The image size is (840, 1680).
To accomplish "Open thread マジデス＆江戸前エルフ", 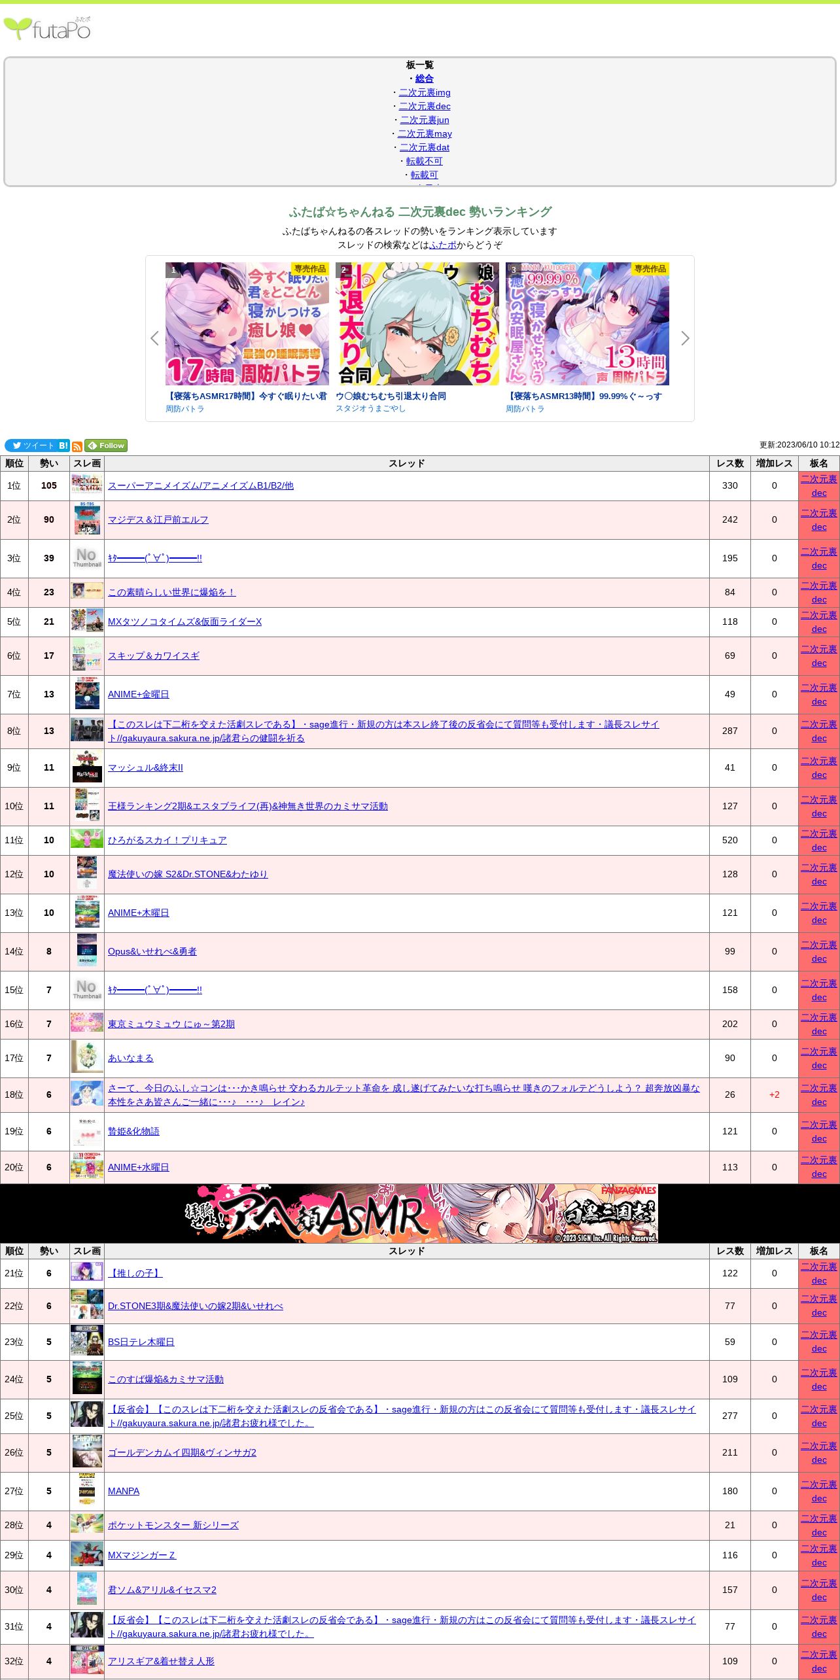I will point(158,519).
